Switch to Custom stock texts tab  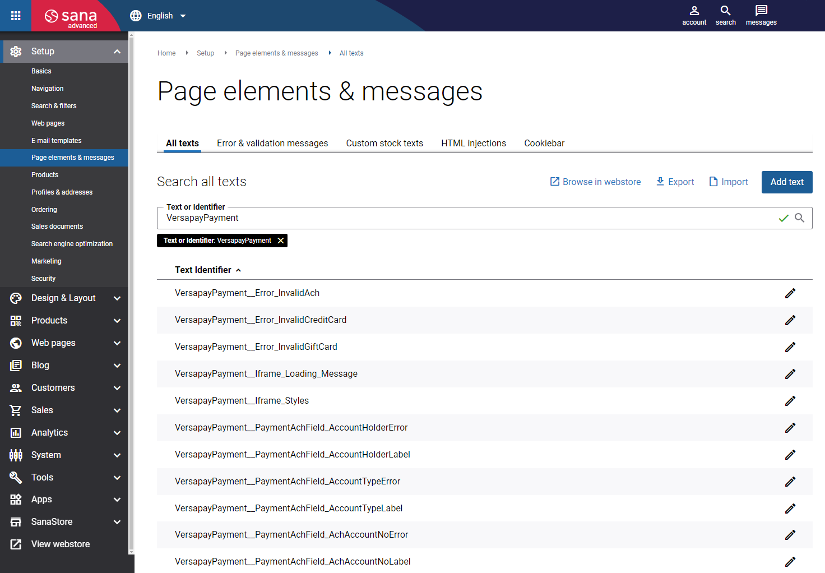384,144
